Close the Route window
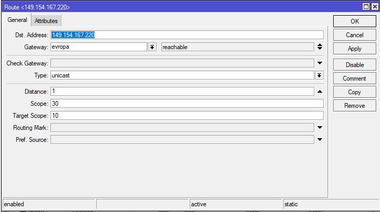 pyautogui.click(x=375, y=7)
